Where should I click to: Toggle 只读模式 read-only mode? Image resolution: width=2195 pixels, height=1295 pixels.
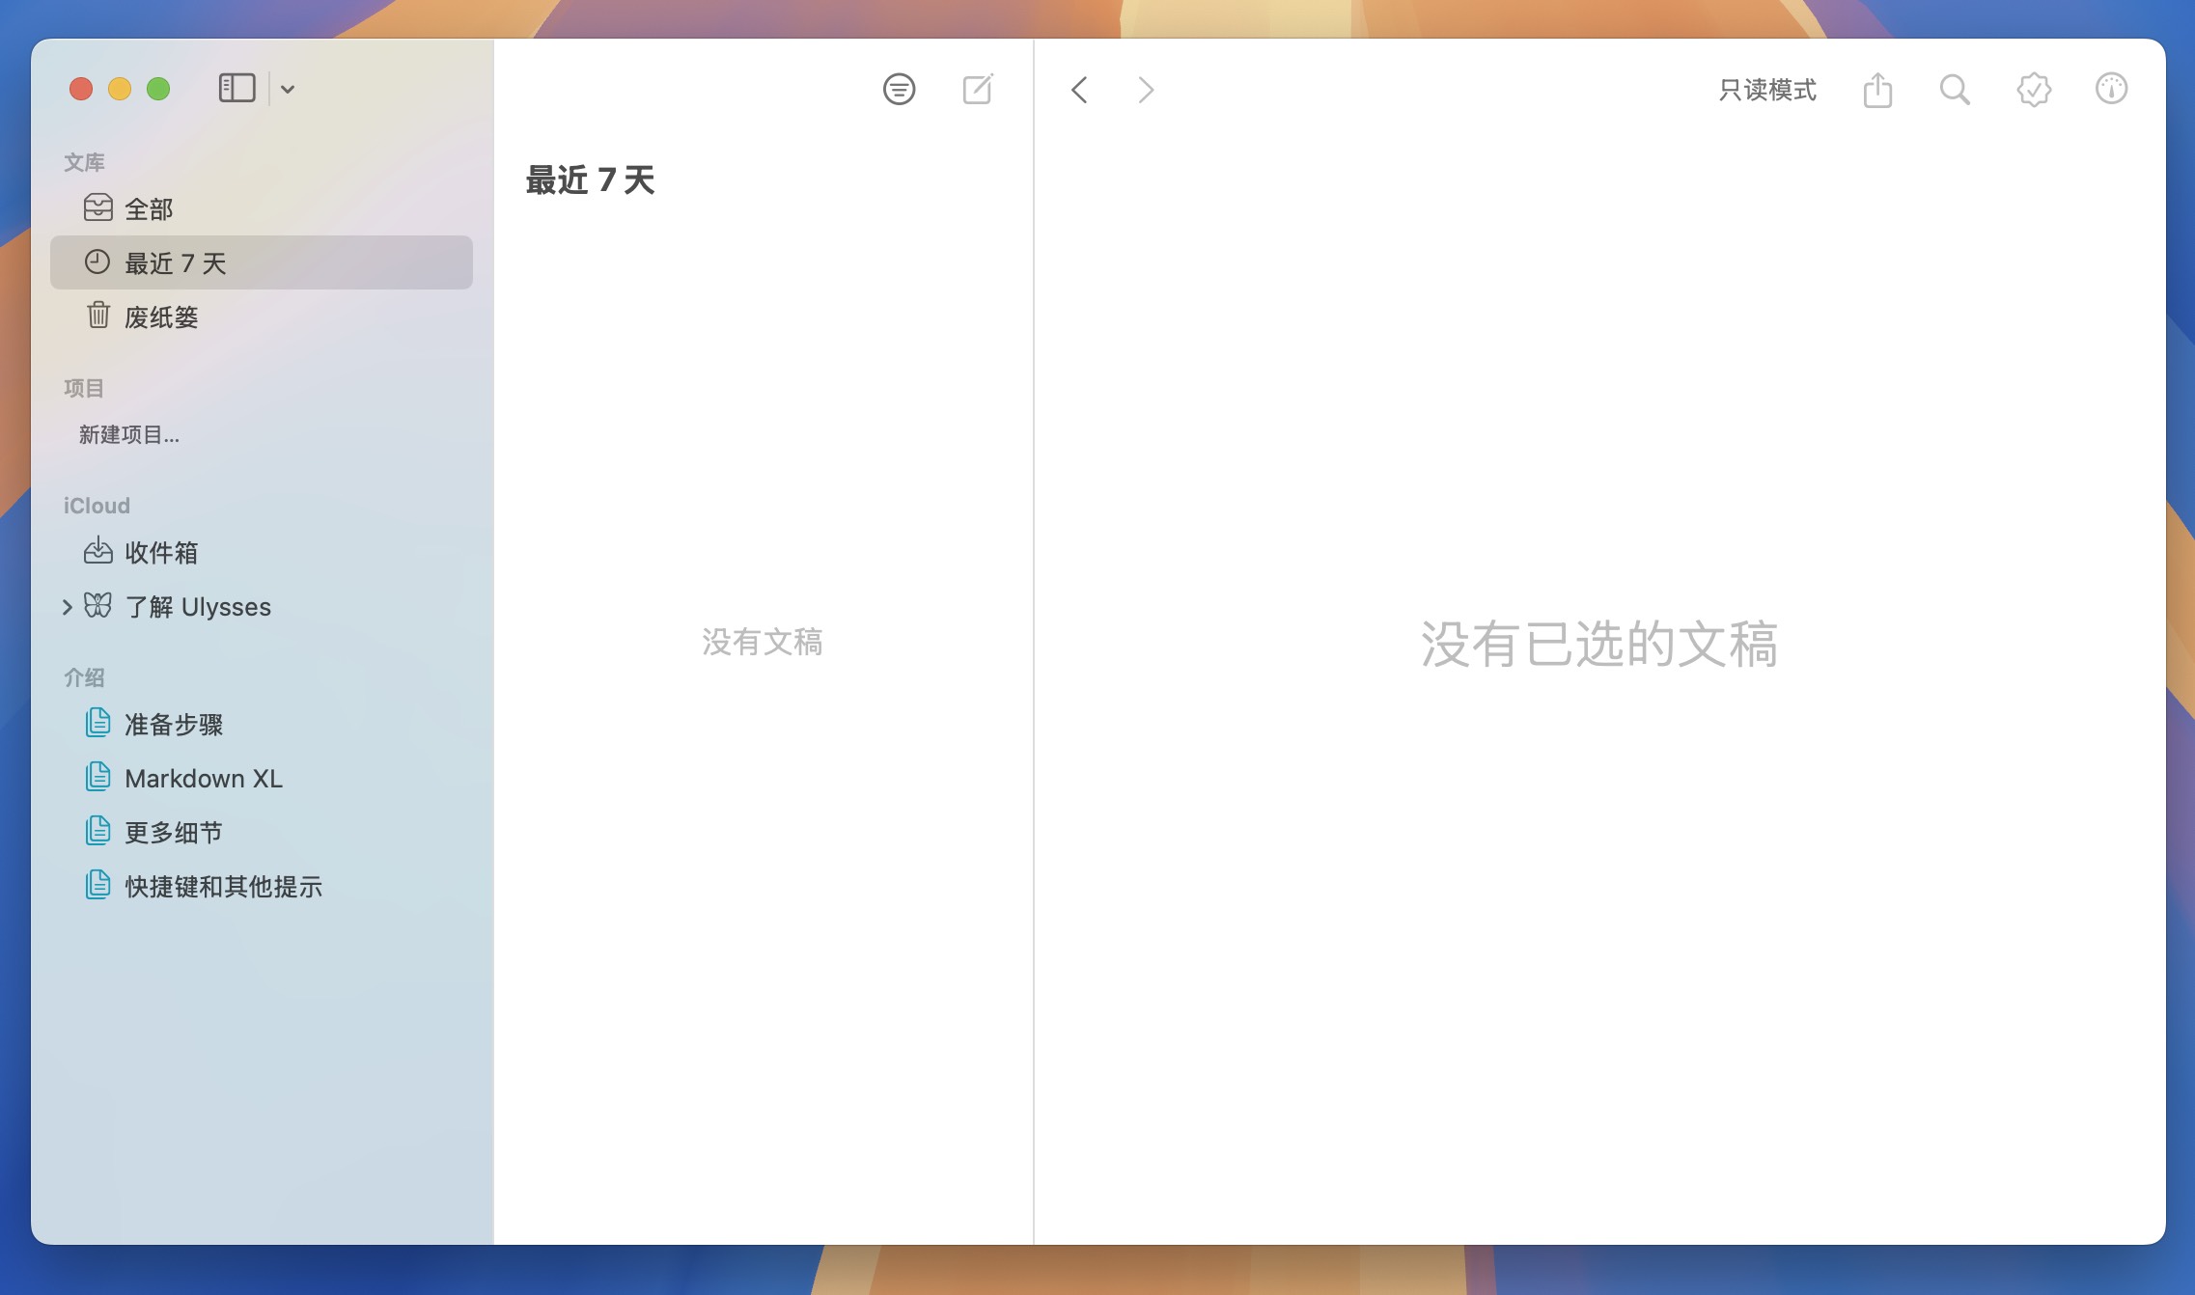1767,90
